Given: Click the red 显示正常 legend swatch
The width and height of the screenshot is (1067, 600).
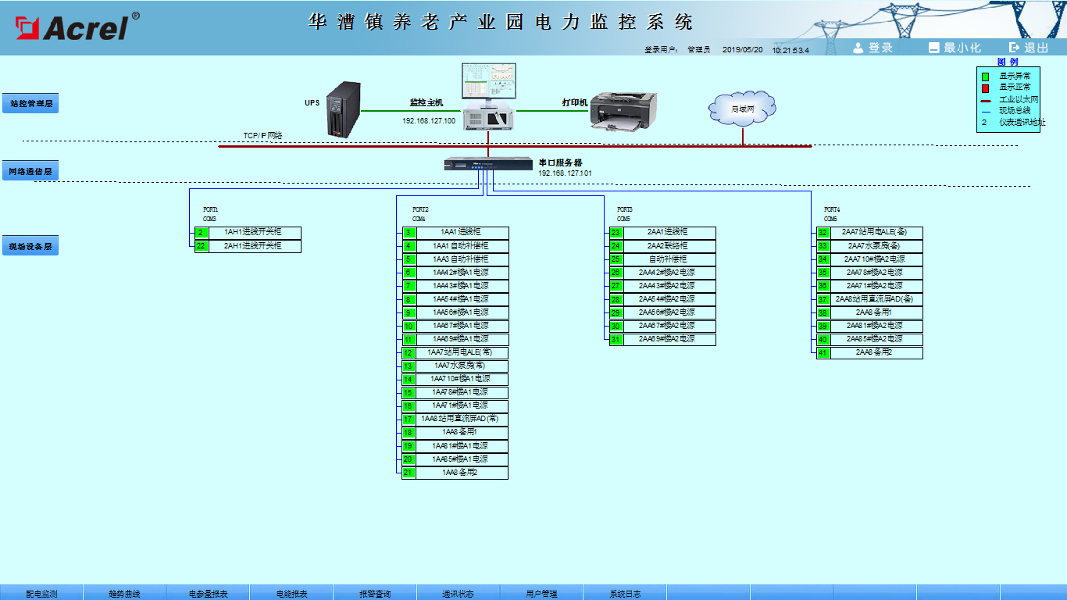Looking at the screenshot, I should click(985, 88).
